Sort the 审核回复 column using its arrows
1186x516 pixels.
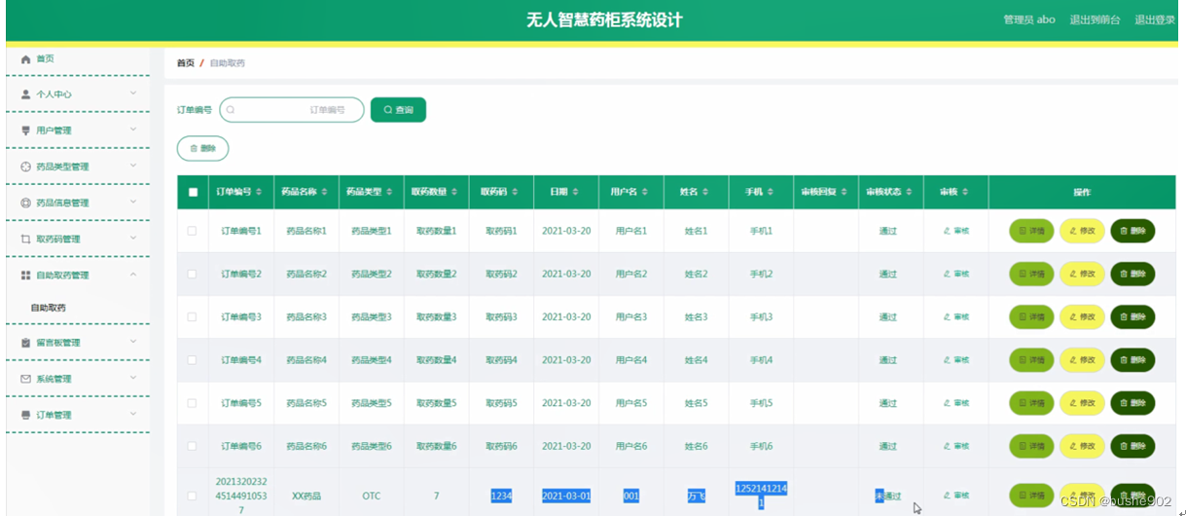[x=844, y=193]
